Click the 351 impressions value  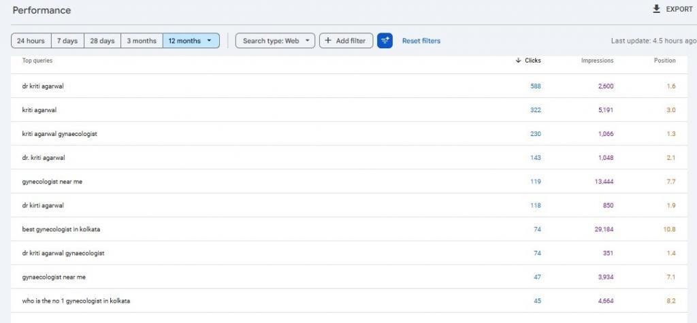tap(609, 253)
